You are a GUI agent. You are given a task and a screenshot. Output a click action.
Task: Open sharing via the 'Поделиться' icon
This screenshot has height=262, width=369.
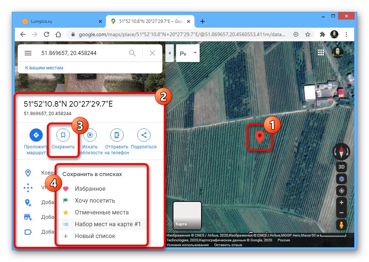point(144,135)
